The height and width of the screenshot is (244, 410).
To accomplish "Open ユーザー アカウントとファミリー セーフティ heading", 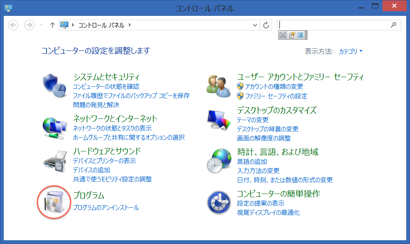I will pyautogui.click(x=300, y=77).
